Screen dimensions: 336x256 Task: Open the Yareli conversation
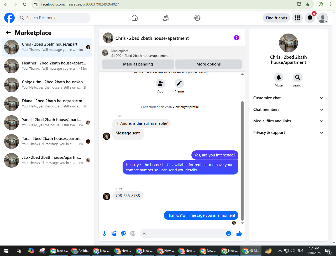(x=47, y=123)
